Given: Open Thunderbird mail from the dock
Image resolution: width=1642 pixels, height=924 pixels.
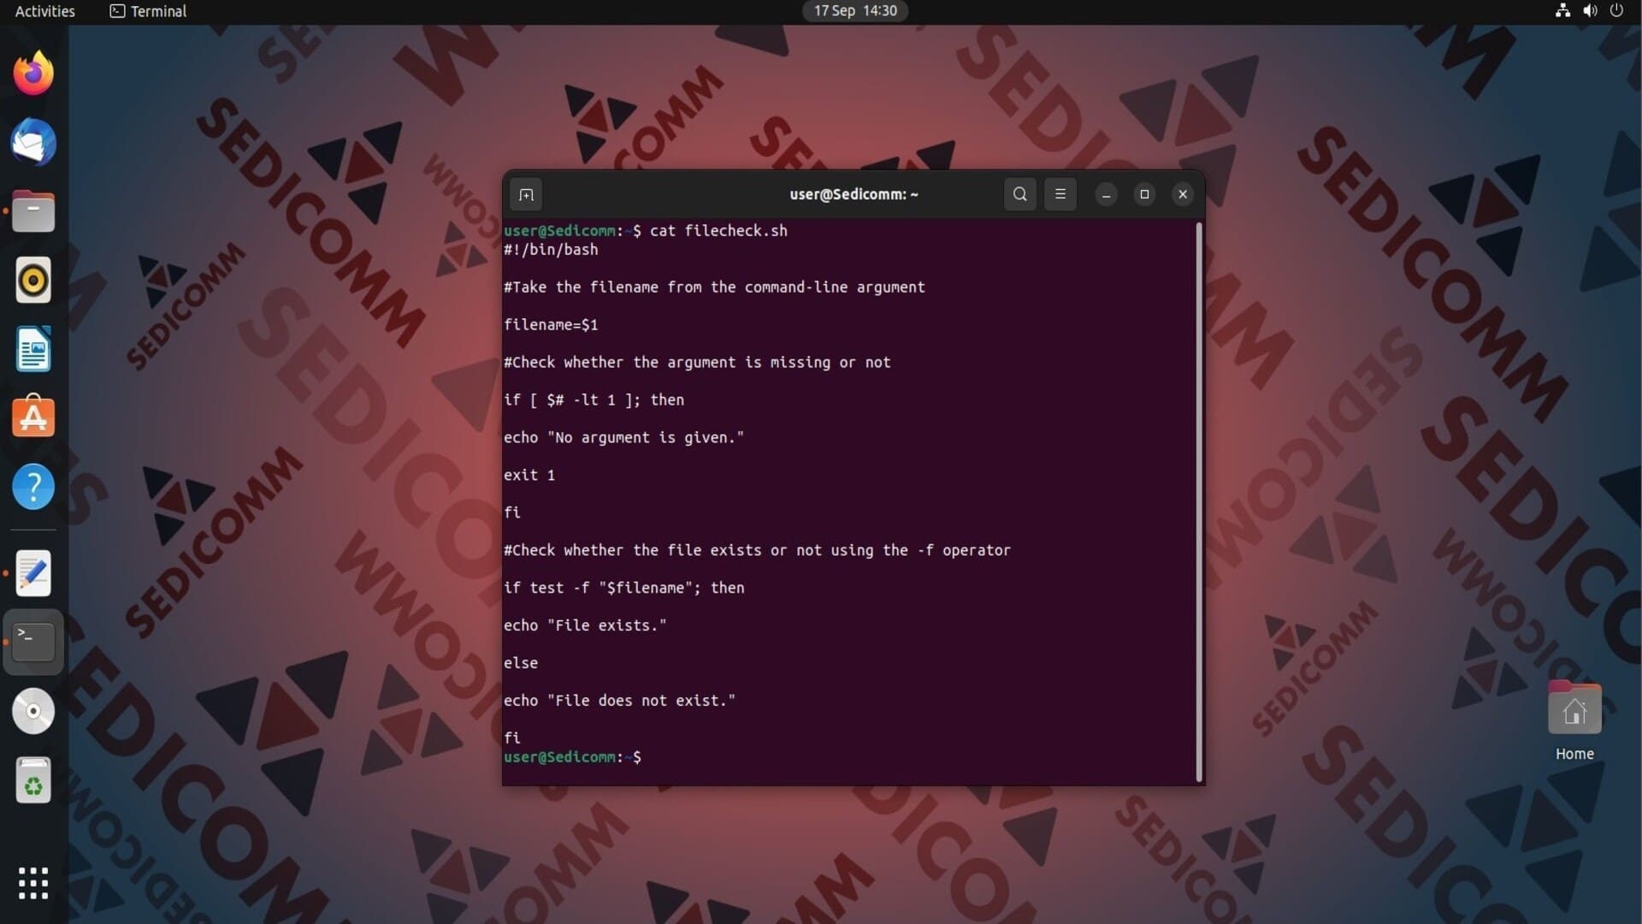Looking at the screenshot, I should (33, 142).
